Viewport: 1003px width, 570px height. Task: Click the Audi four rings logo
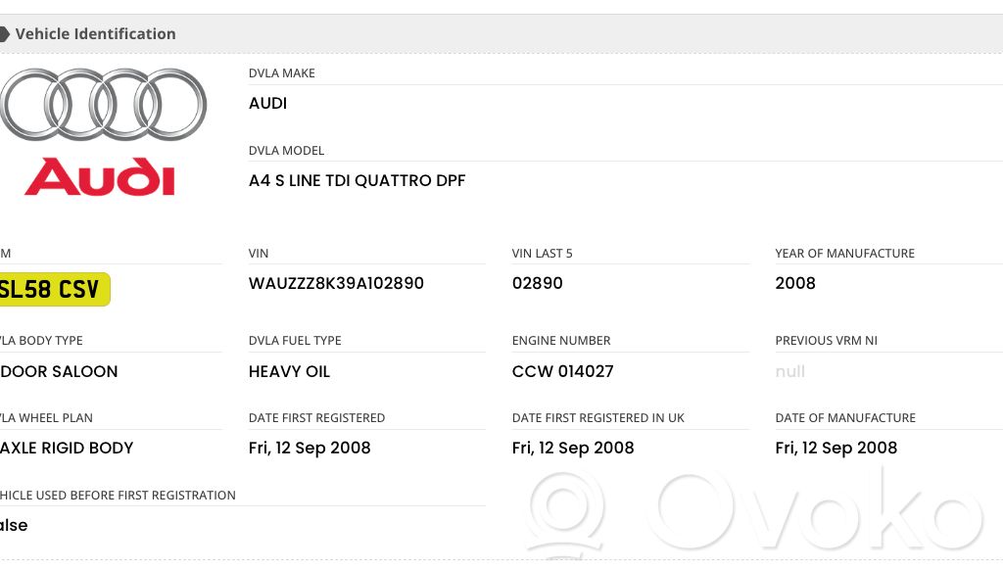[x=103, y=104]
